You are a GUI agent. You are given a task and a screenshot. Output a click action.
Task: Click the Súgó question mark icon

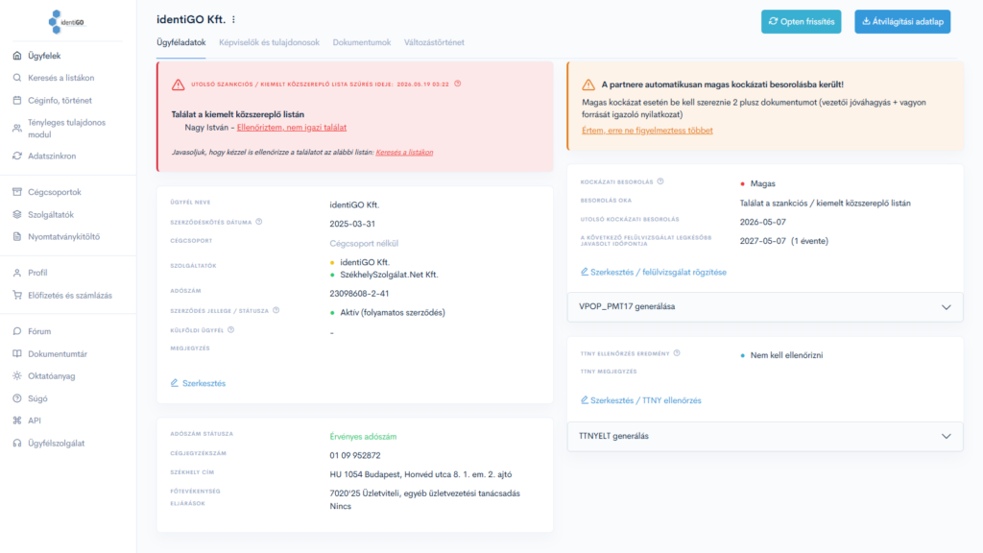coord(17,398)
